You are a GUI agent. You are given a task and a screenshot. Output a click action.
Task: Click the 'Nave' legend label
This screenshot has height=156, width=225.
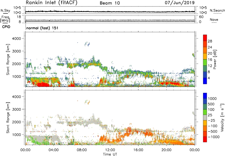214,19
